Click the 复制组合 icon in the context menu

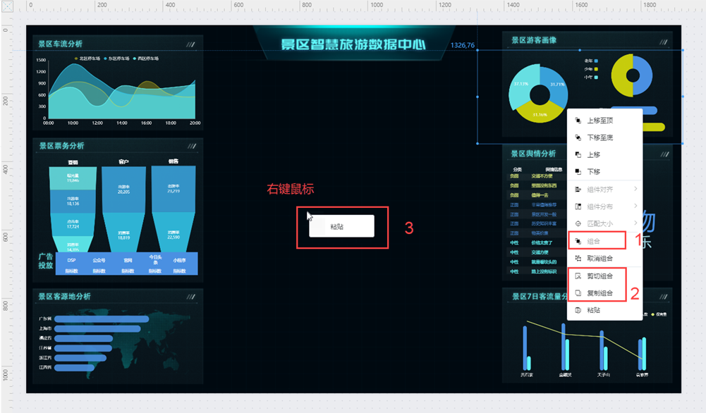(578, 293)
